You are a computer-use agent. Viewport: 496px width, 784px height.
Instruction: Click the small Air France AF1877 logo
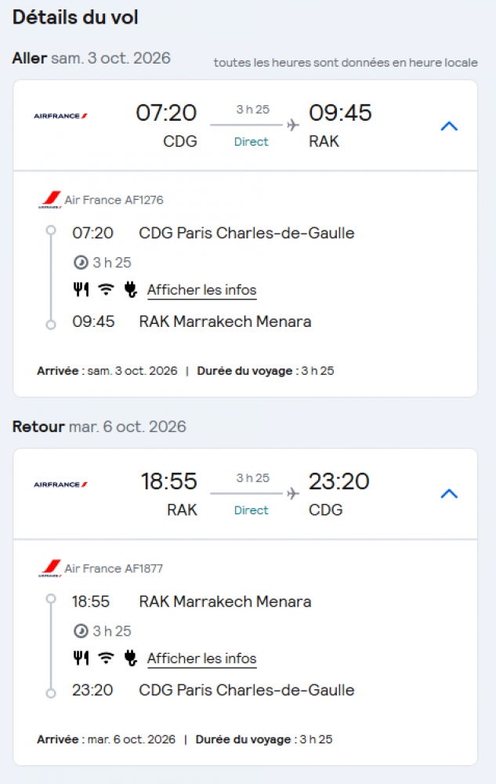50,568
